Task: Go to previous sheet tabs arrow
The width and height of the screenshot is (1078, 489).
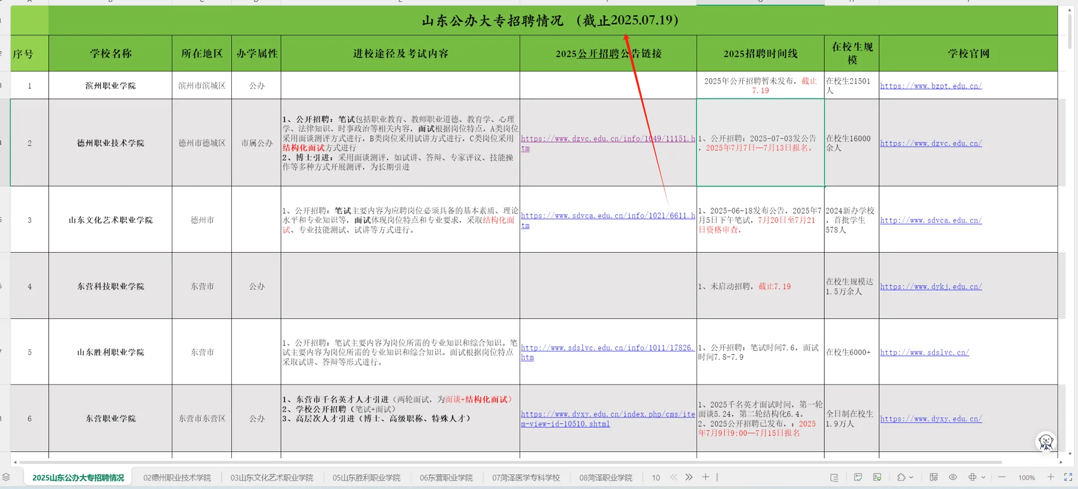Action: coord(674,477)
